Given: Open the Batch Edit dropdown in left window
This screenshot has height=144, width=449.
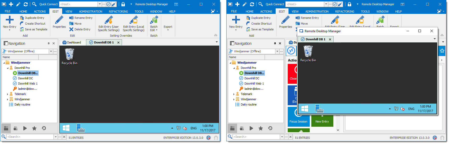Looking at the screenshot, I should (x=154, y=29).
